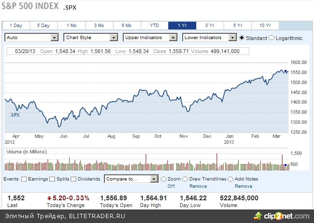The image size is (314, 223).
Task: Switch to the 1 Day tab
Action: [16, 25]
